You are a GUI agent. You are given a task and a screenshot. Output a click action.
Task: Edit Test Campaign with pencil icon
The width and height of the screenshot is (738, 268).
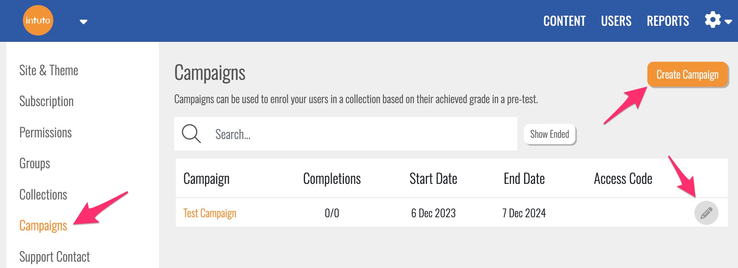pos(706,213)
